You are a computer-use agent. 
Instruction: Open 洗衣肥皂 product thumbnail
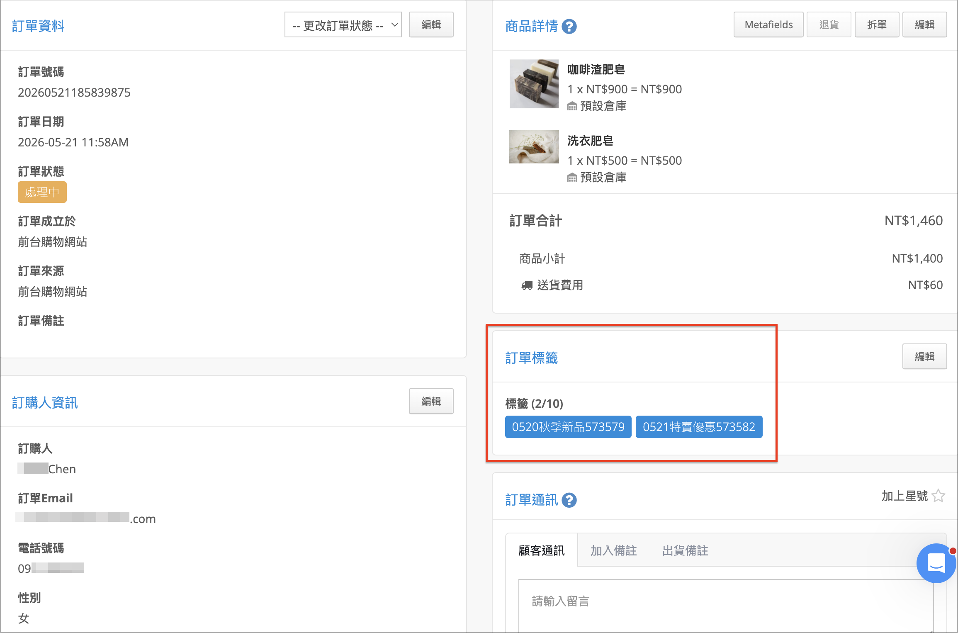pyautogui.click(x=534, y=147)
